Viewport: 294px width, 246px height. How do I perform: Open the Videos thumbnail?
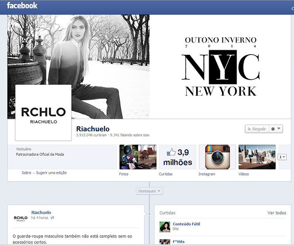[257, 157]
